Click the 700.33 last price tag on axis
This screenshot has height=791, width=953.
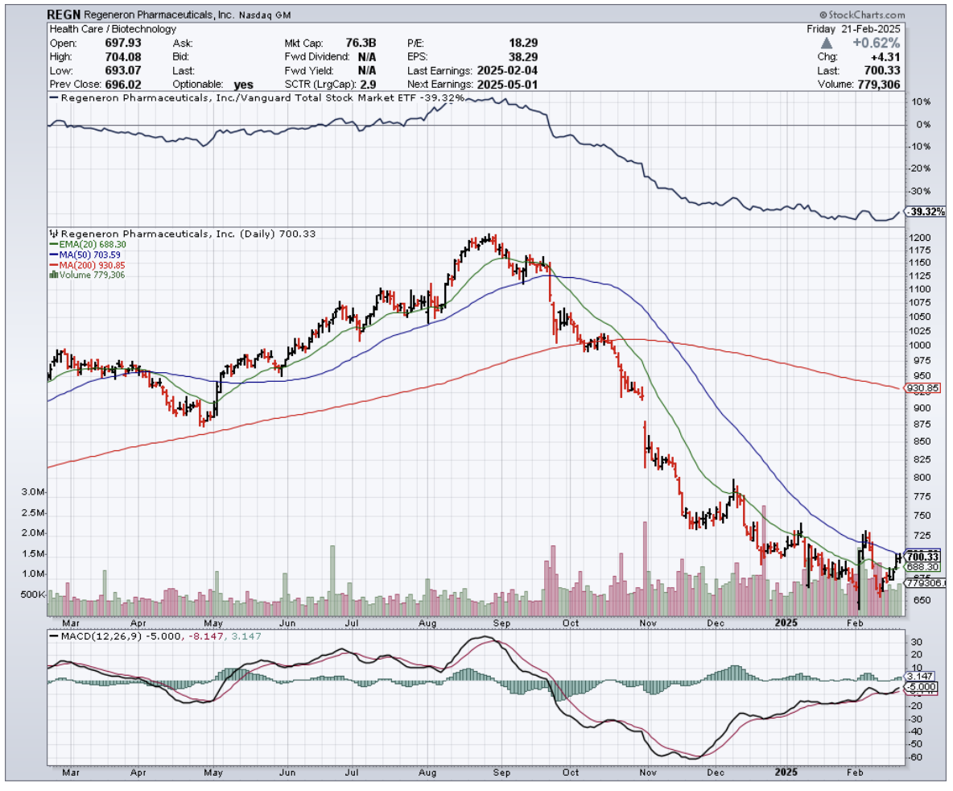click(x=922, y=556)
